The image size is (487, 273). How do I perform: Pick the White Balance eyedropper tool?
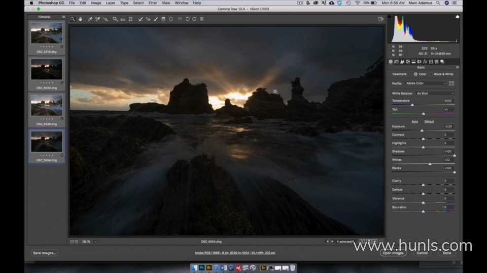pos(90,19)
